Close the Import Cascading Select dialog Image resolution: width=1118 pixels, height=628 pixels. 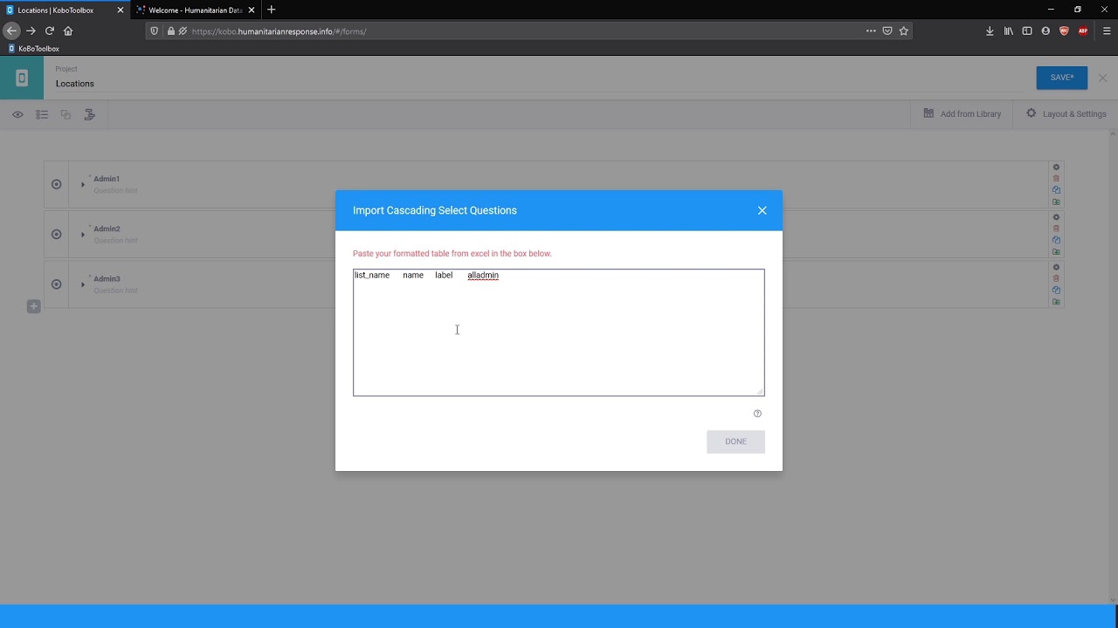click(762, 210)
